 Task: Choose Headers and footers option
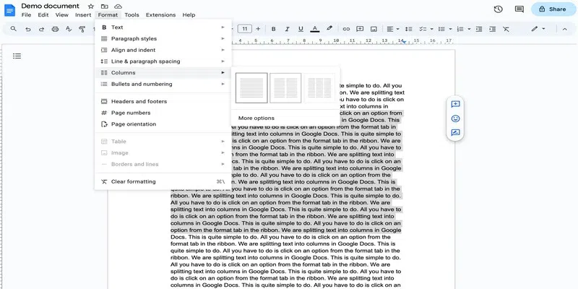coord(163,101)
